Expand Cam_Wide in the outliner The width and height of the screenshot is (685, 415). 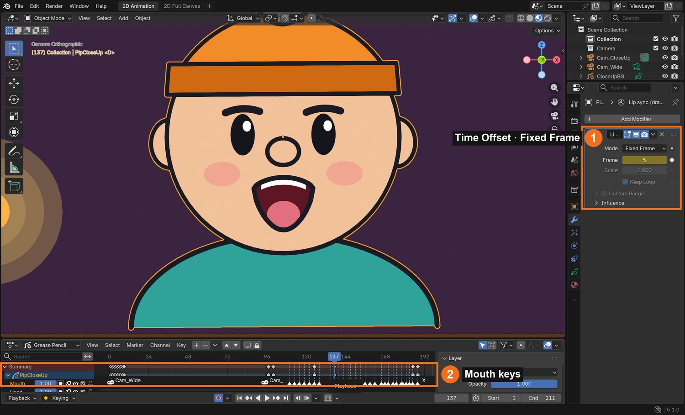(x=581, y=67)
